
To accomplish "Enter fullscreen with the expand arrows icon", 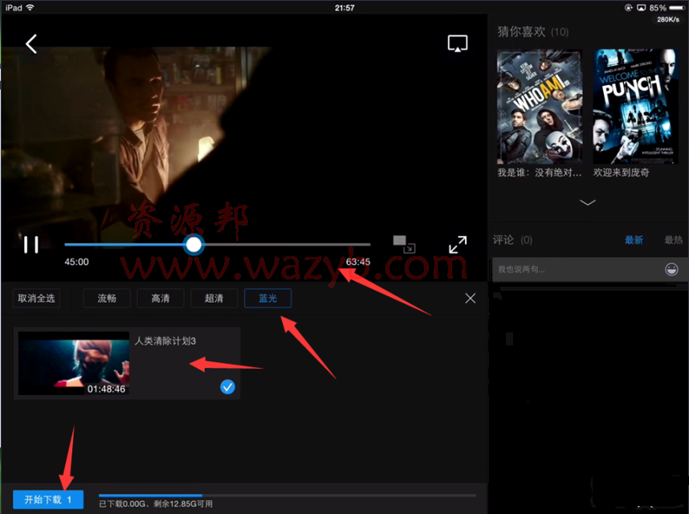I will click(x=458, y=244).
